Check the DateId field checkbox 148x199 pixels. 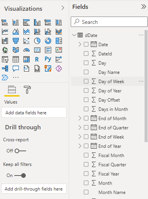pos(86,54)
